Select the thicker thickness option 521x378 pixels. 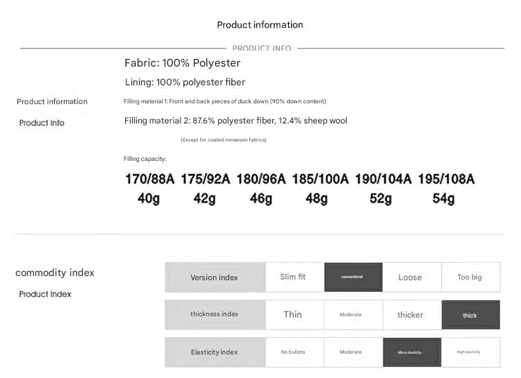click(411, 314)
